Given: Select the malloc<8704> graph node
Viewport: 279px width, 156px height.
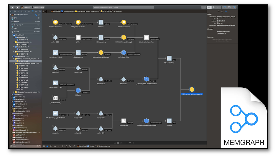Looking at the screenshot, I should tap(78, 113).
